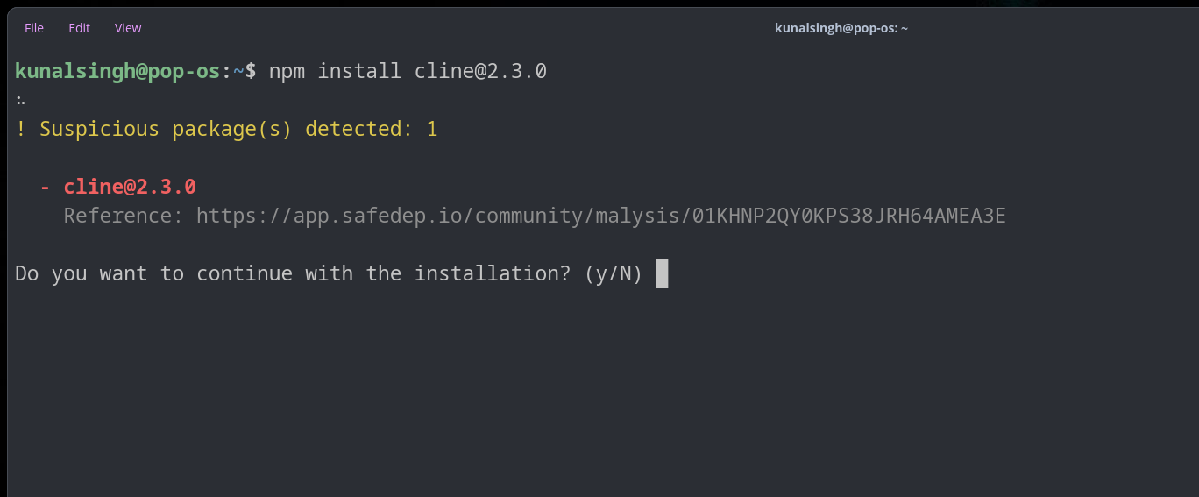Click the word install in the command
The image size is (1199, 497).
click(359, 71)
